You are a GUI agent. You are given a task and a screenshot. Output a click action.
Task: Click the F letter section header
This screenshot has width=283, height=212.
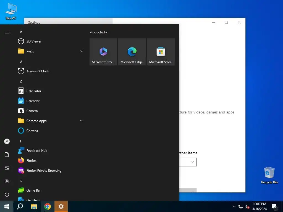pyautogui.click(x=21, y=141)
